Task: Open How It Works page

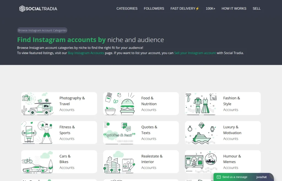Action: tap(234, 9)
